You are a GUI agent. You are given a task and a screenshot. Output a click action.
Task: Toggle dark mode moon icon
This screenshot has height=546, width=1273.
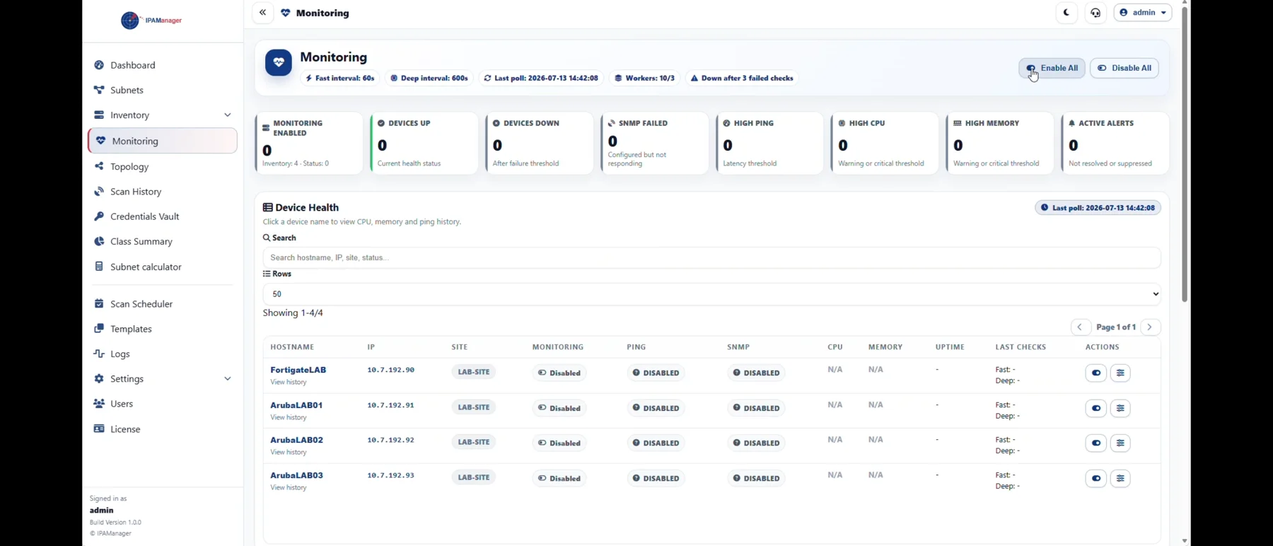click(1066, 13)
